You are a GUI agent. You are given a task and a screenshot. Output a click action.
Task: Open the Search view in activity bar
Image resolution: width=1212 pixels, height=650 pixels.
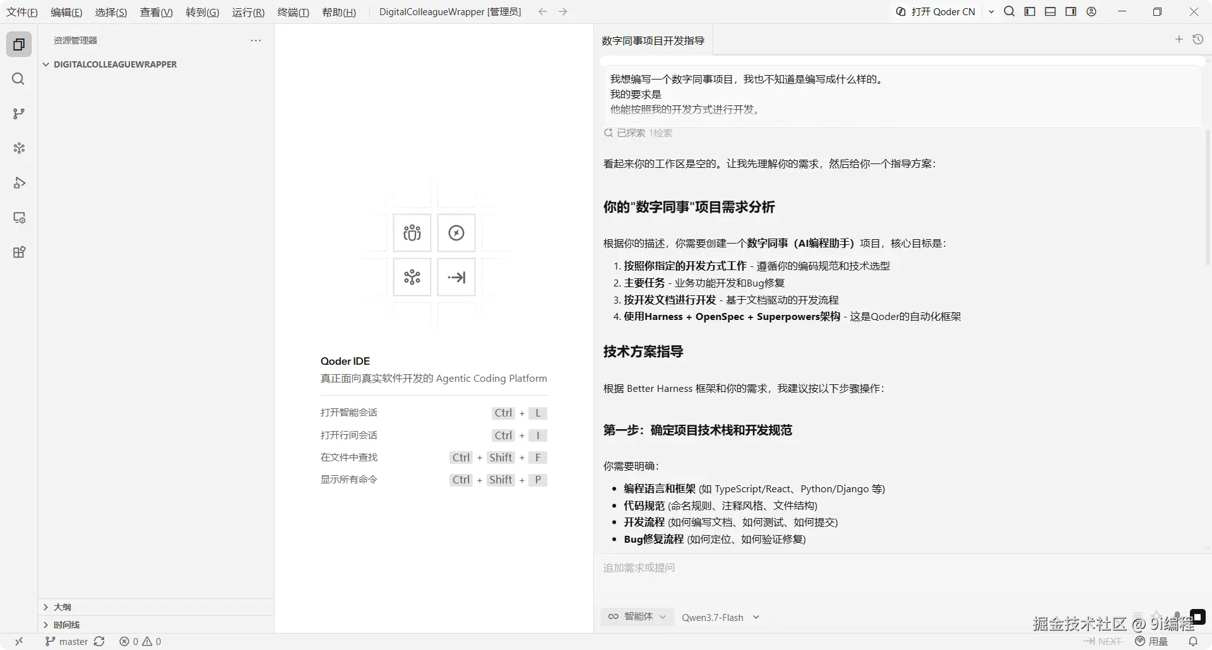coord(19,79)
